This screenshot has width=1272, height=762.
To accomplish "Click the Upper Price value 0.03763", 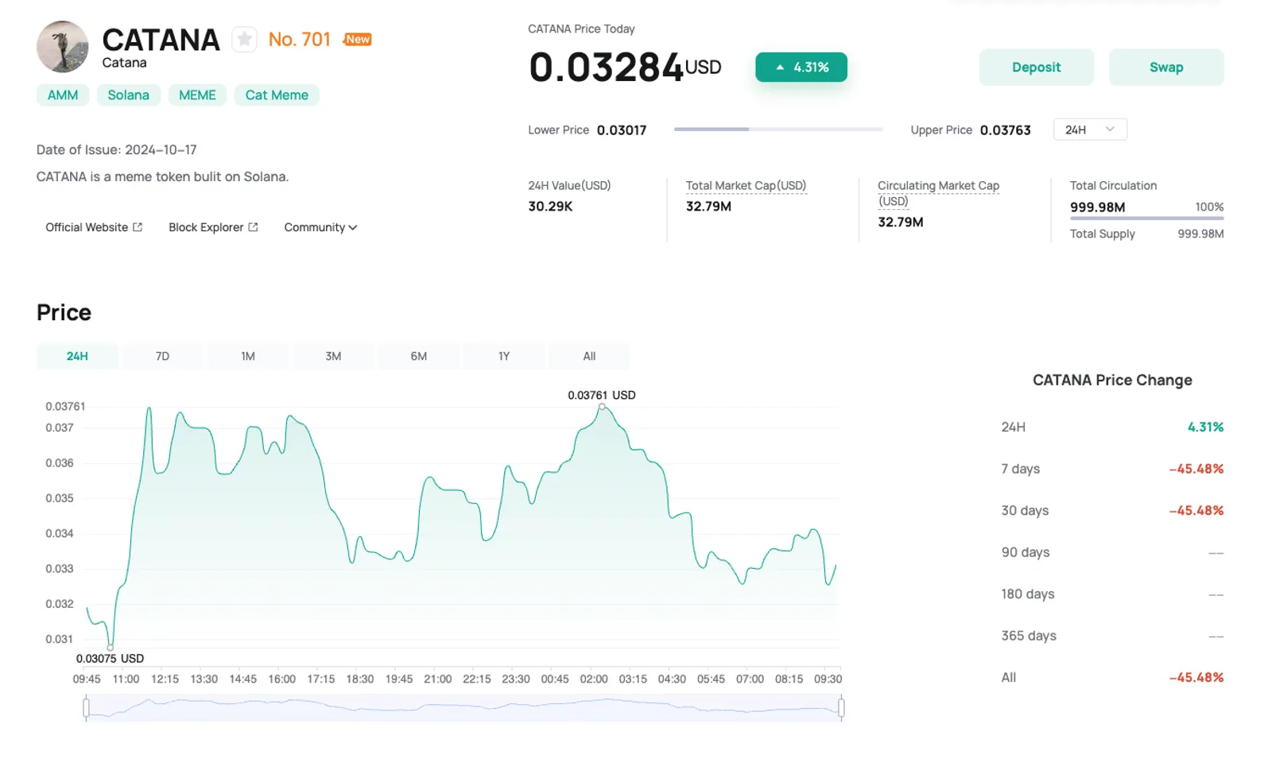I will 1006,130.
